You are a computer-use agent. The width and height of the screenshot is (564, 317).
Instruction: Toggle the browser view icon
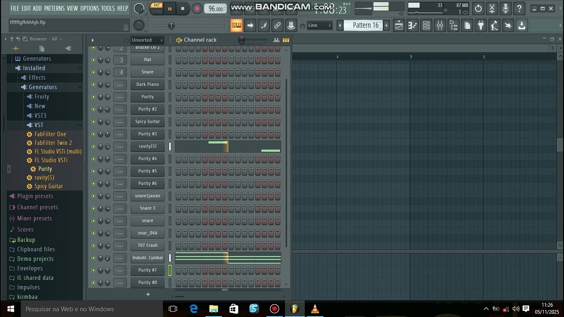[x=453, y=26]
